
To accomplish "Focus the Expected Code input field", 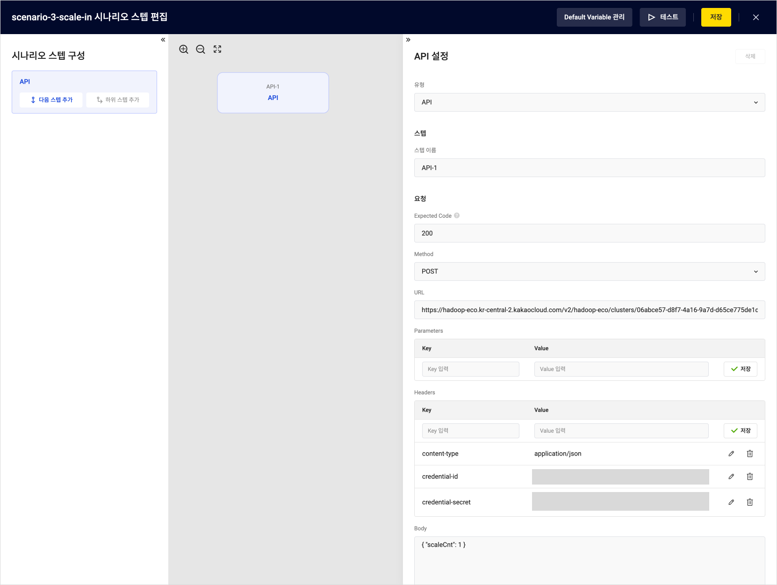I will pos(590,233).
